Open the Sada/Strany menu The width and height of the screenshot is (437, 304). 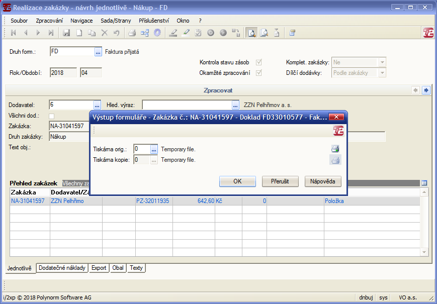point(116,21)
